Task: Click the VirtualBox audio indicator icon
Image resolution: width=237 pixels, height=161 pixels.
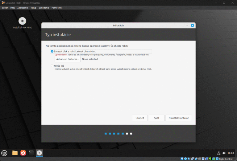Action: (189, 159)
